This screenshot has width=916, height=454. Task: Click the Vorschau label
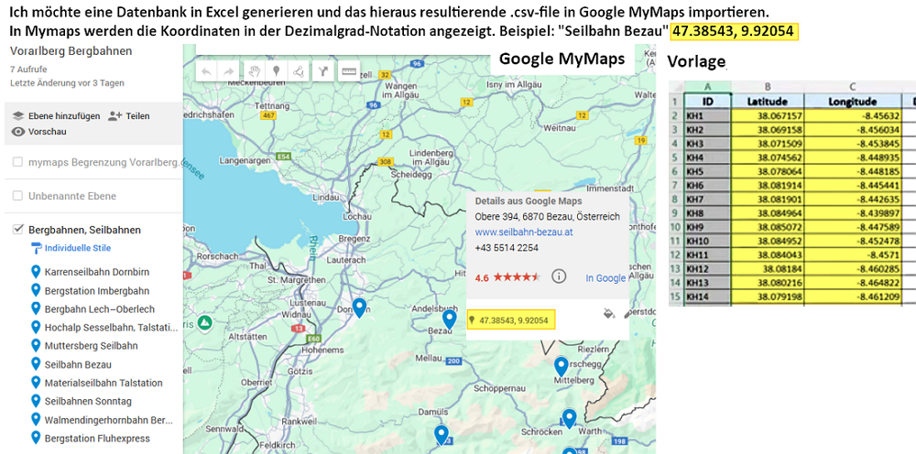click(x=48, y=132)
